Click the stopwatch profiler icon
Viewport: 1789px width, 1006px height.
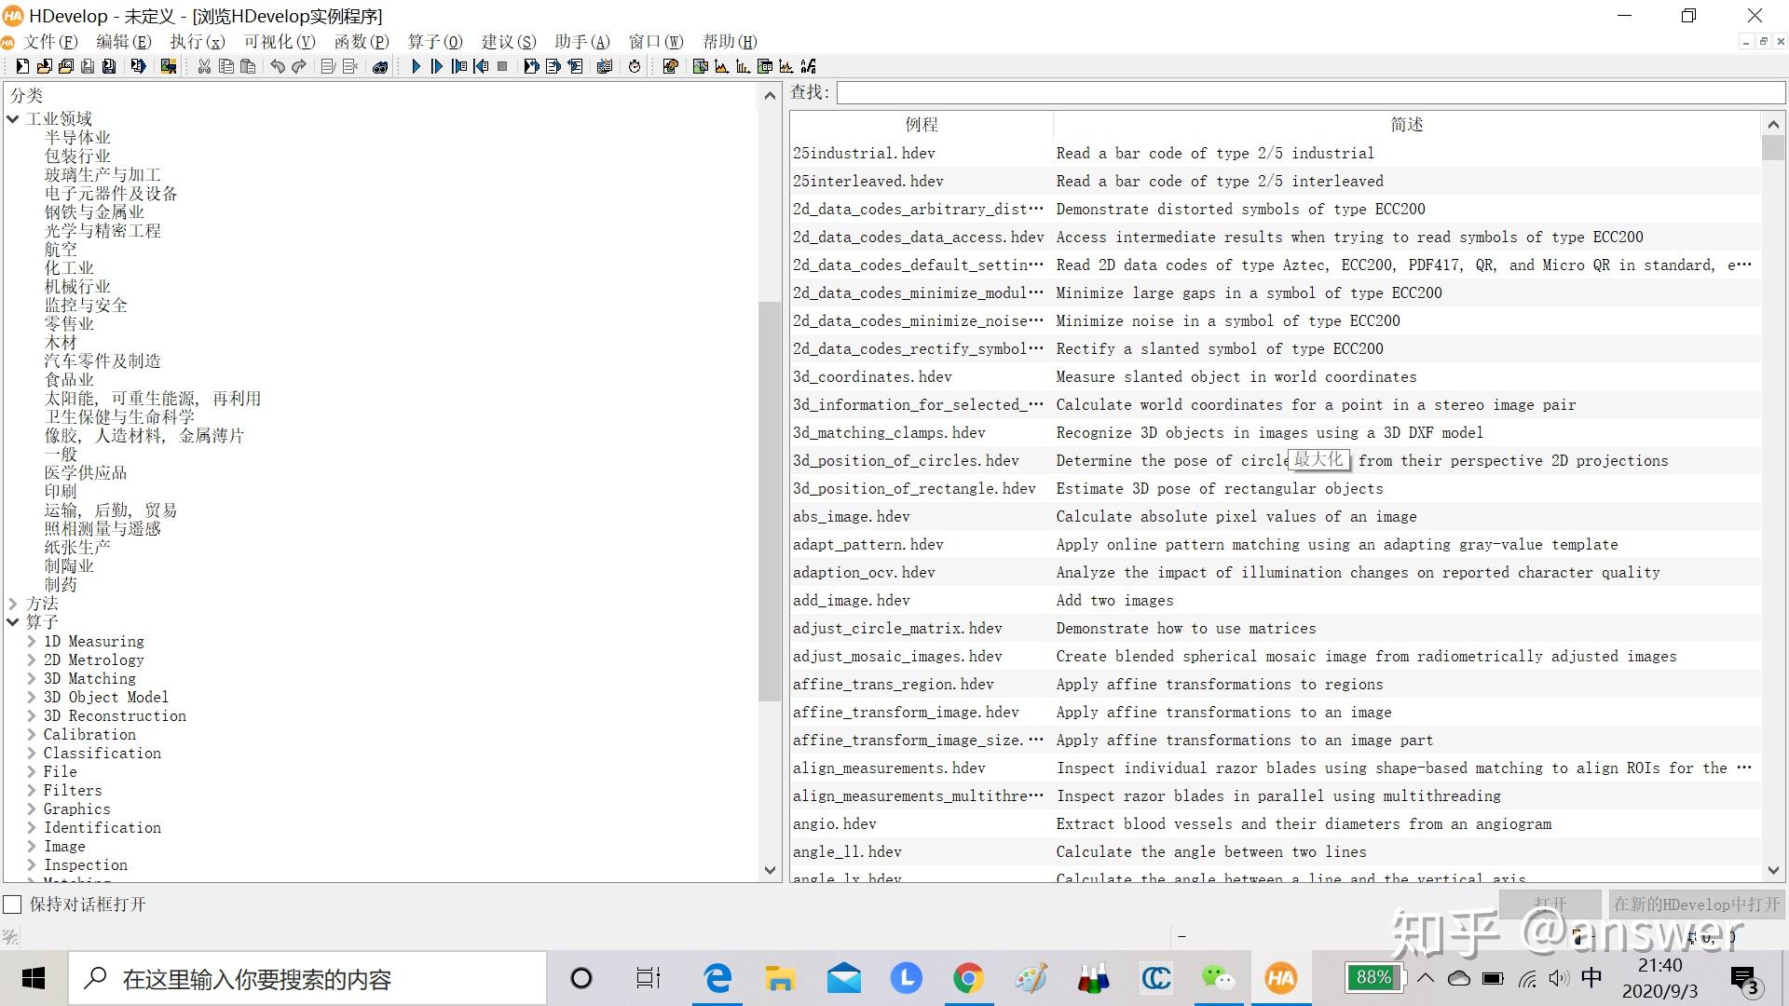pyautogui.click(x=635, y=66)
